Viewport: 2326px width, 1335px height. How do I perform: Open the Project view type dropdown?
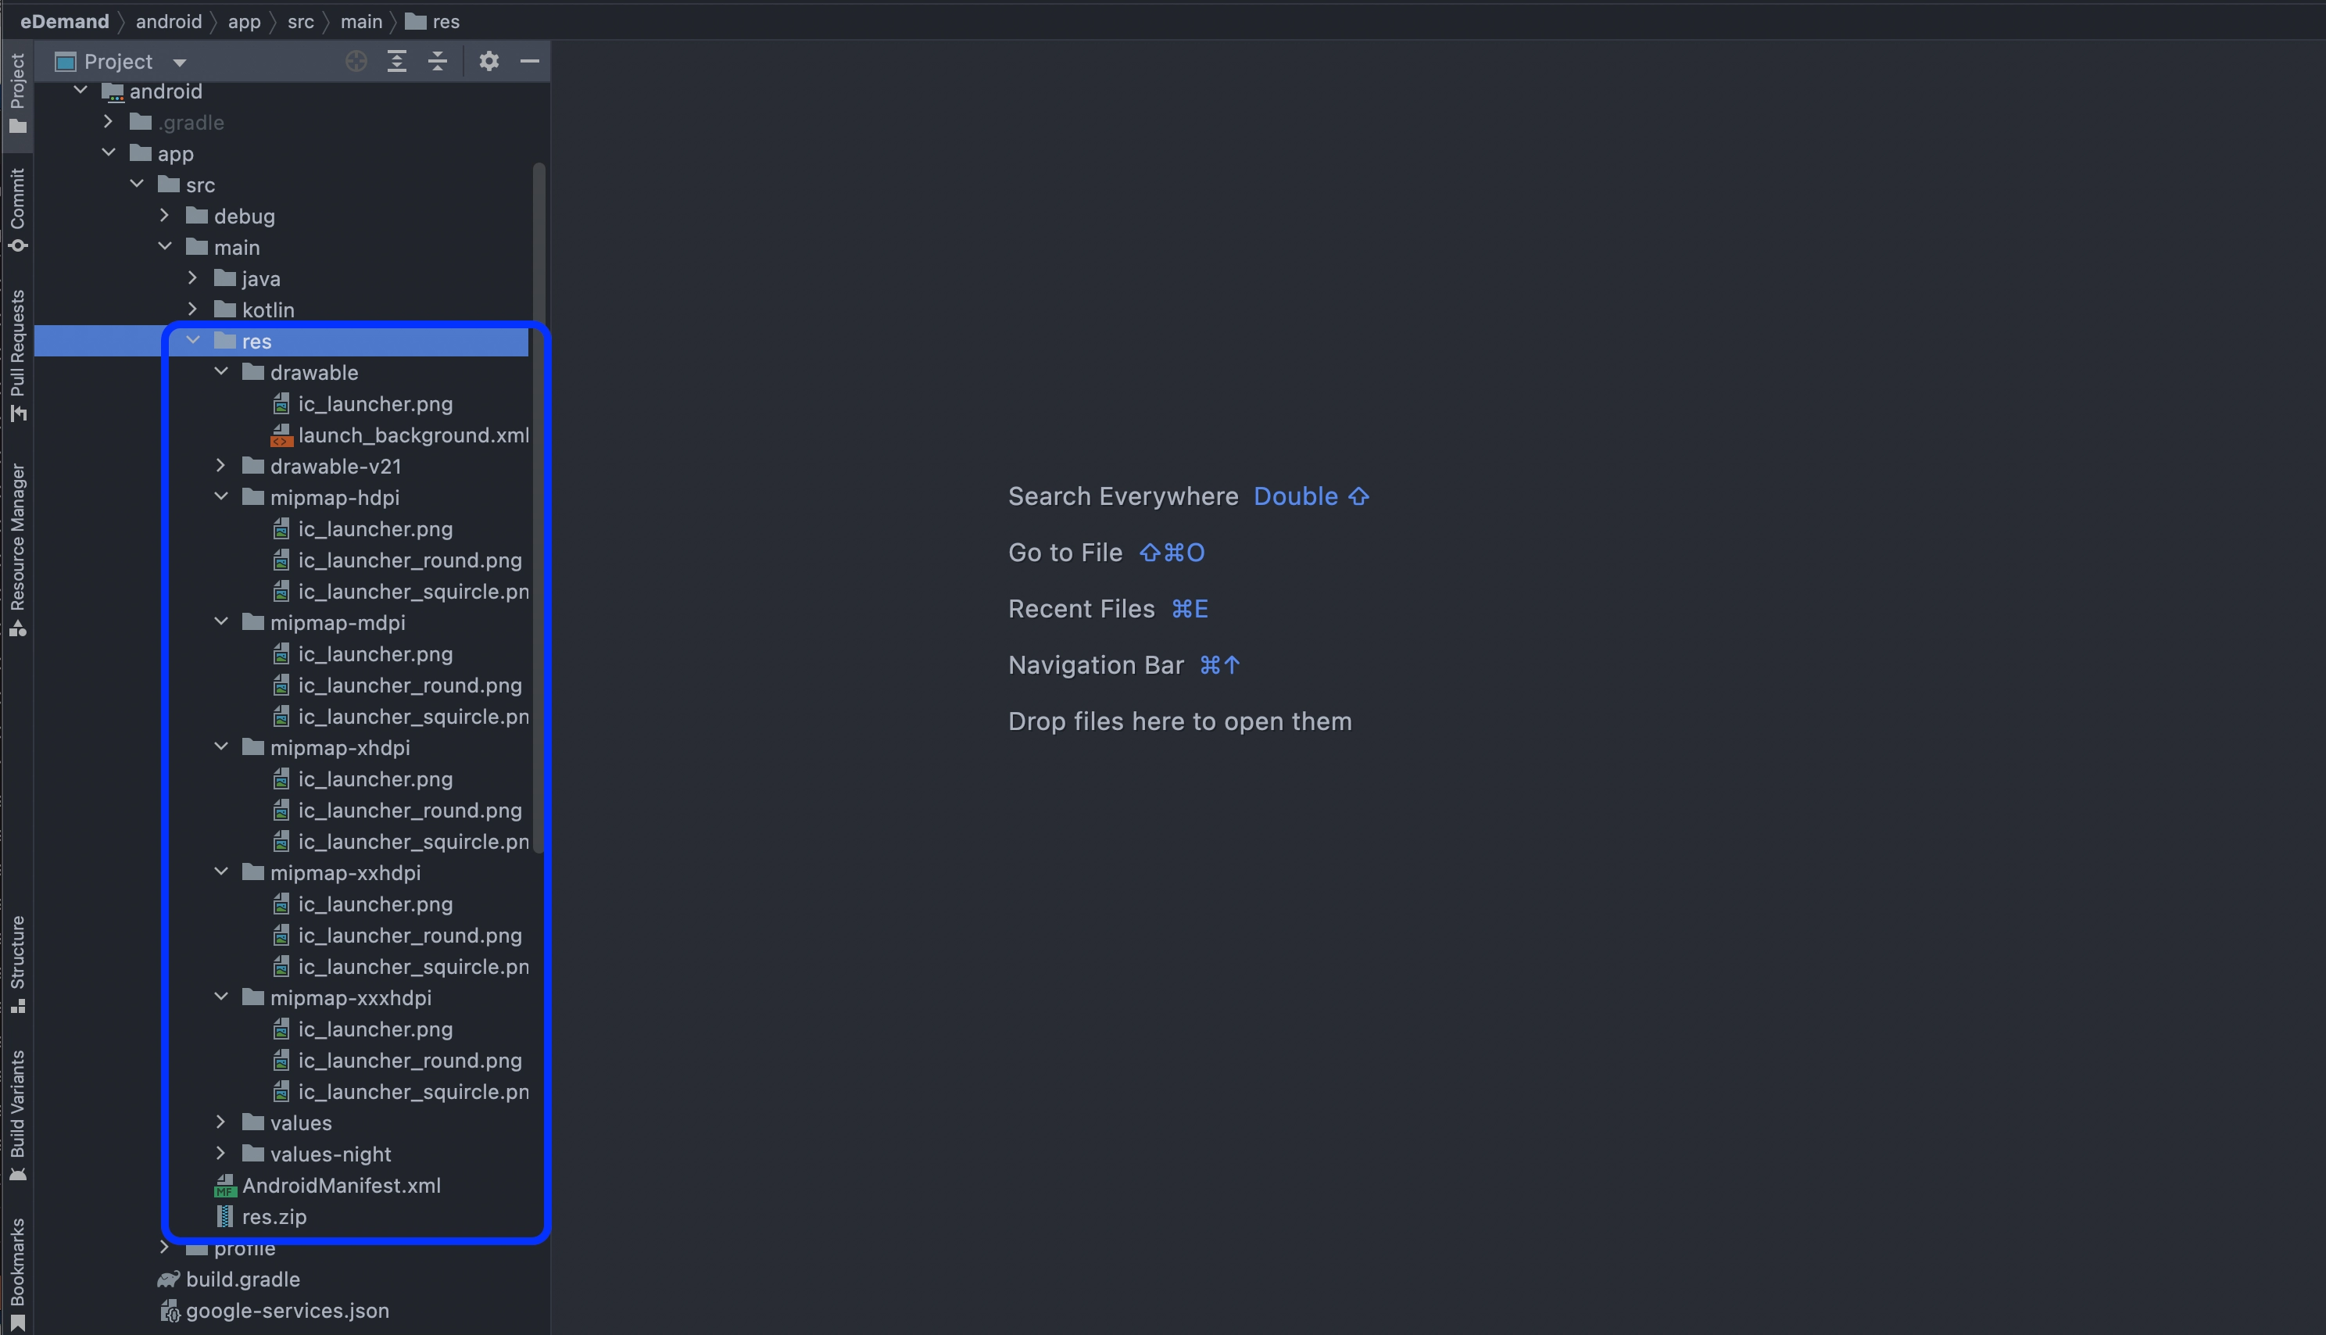179,63
